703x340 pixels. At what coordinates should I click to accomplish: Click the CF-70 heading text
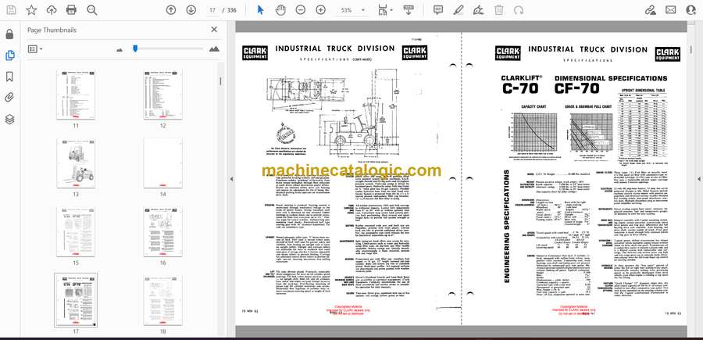576,88
